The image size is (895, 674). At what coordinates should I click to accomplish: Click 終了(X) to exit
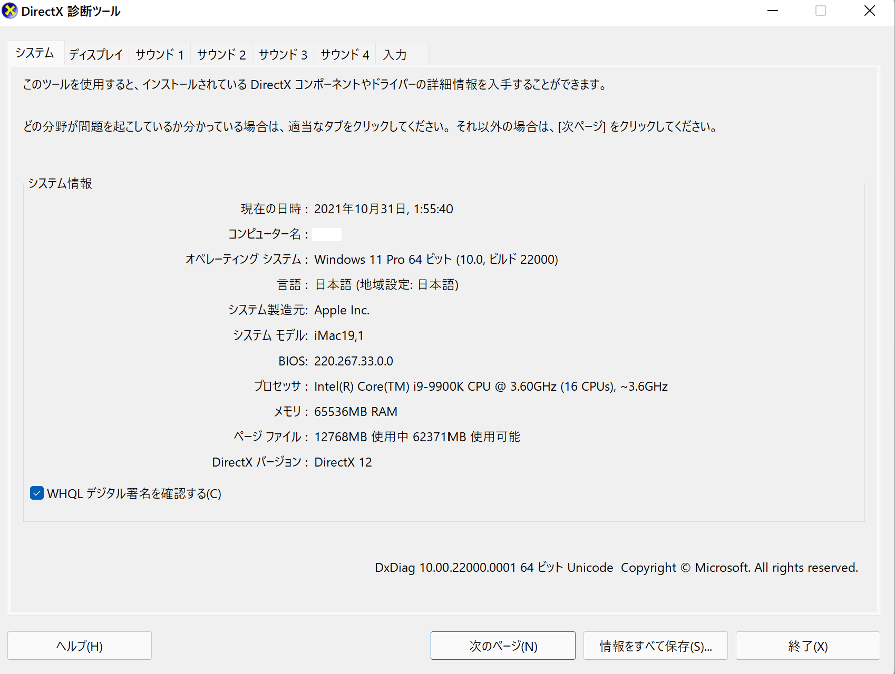pos(808,646)
